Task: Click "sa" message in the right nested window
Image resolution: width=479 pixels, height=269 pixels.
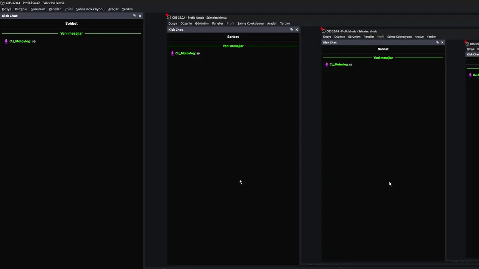Action: point(351,64)
